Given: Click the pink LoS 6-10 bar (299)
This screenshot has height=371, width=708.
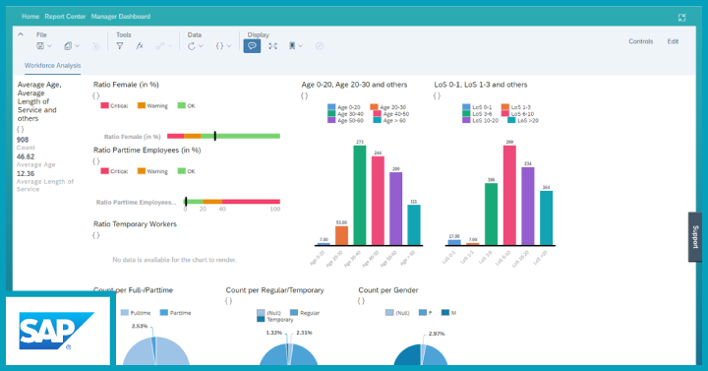Looking at the screenshot, I should tap(509, 195).
